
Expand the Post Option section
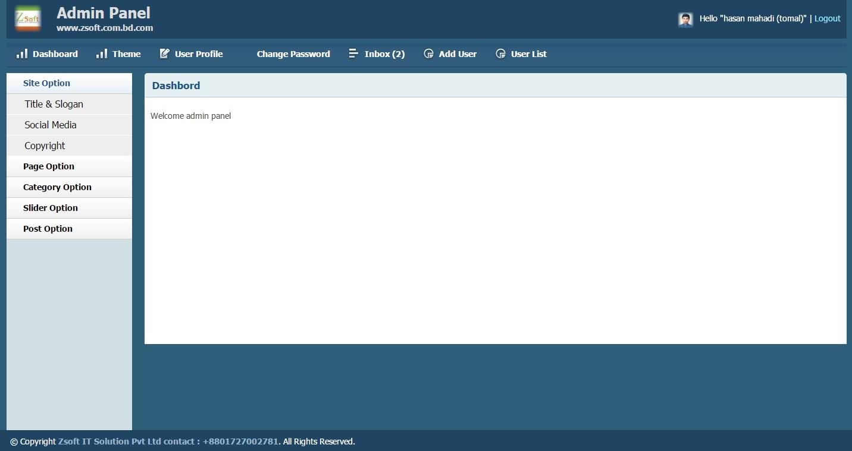pyautogui.click(x=48, y=229)
